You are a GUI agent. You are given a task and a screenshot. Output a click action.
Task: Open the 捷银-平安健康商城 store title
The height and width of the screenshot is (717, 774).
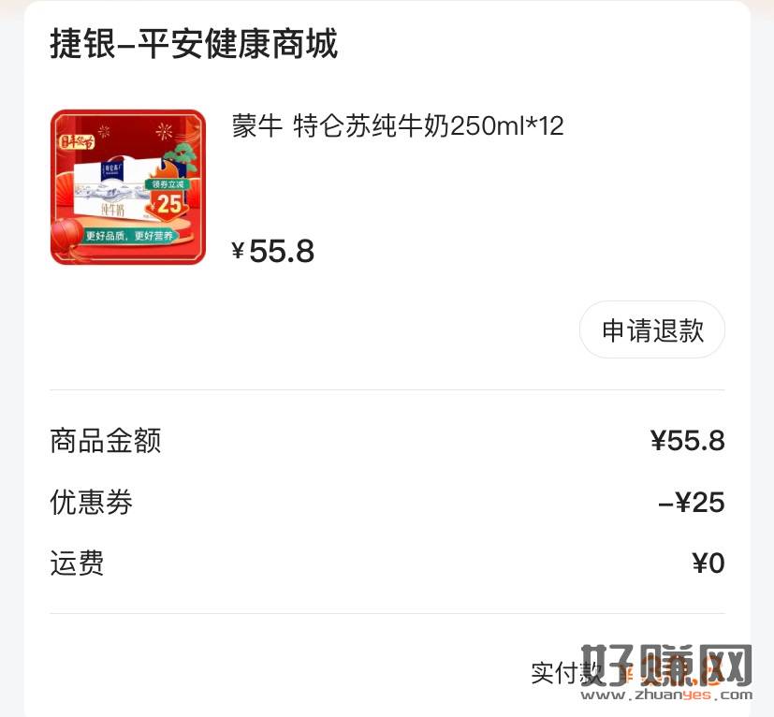pos(194,43)
